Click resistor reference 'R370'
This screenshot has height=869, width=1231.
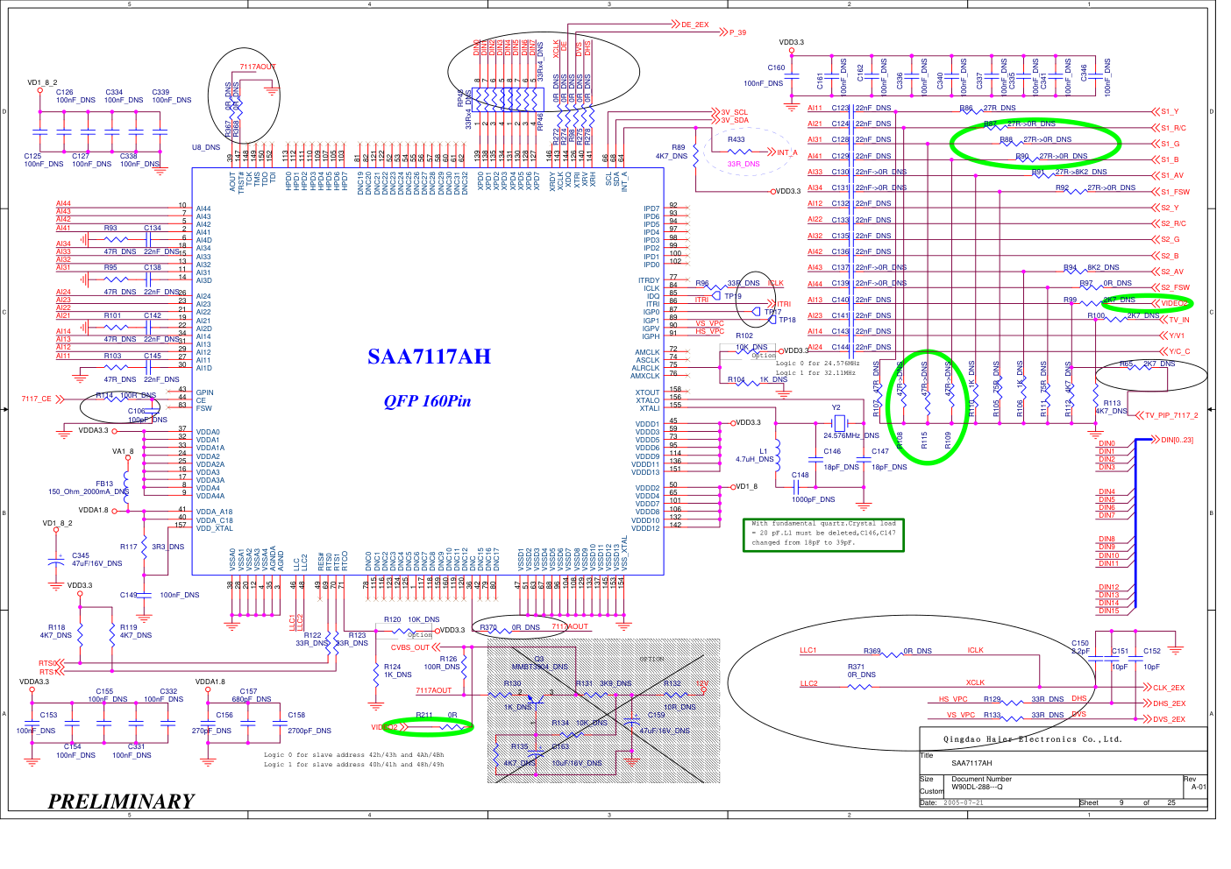click(488, 627)
